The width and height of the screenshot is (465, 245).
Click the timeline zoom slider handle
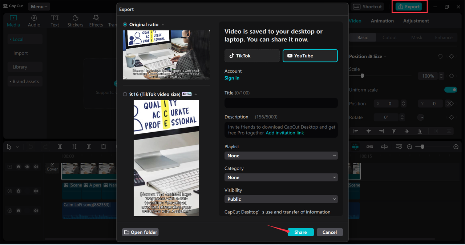[422, 146]
